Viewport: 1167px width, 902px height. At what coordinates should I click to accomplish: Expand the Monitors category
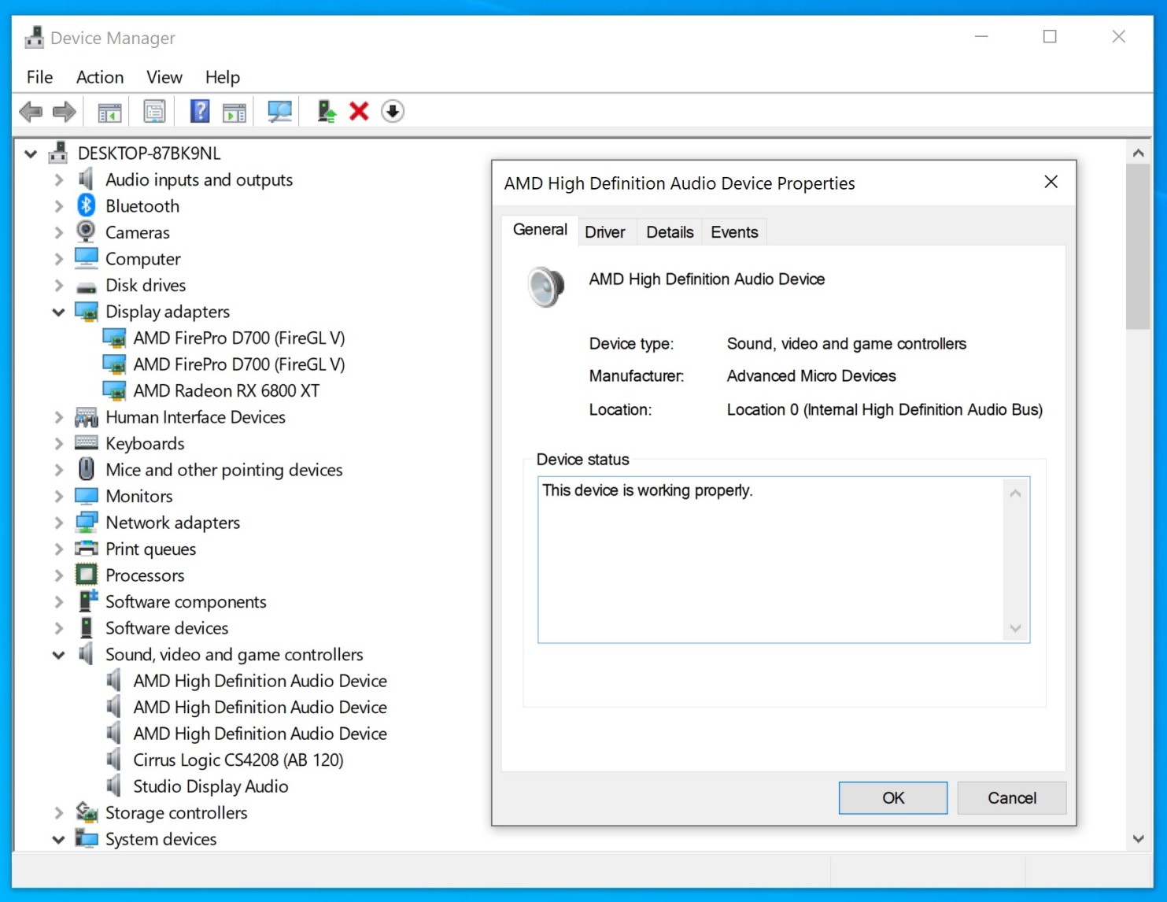pos(58,496)
